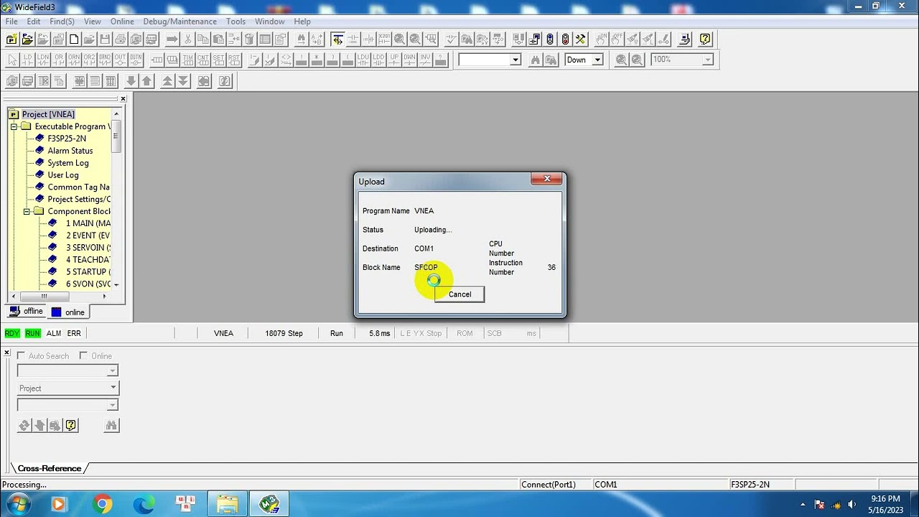
Task: Click the red stop-mode traffic light icon
Action: tap(565, 39)
